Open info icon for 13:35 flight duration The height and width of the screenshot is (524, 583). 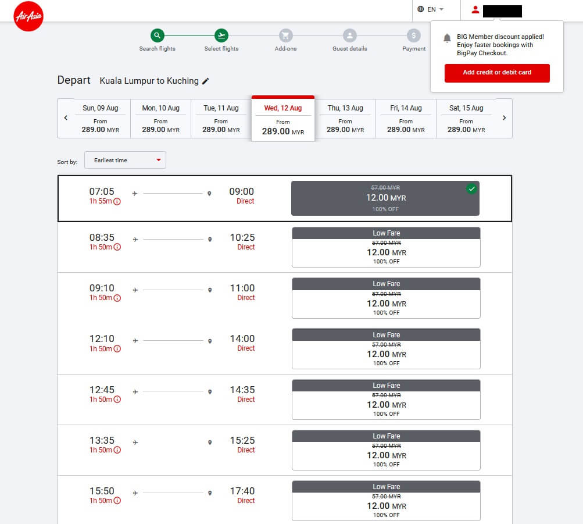point(117,450)
